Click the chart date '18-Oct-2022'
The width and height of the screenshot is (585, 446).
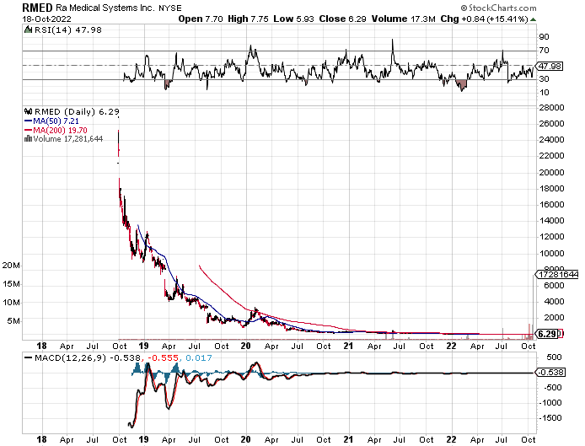click(x=46, y=19)
